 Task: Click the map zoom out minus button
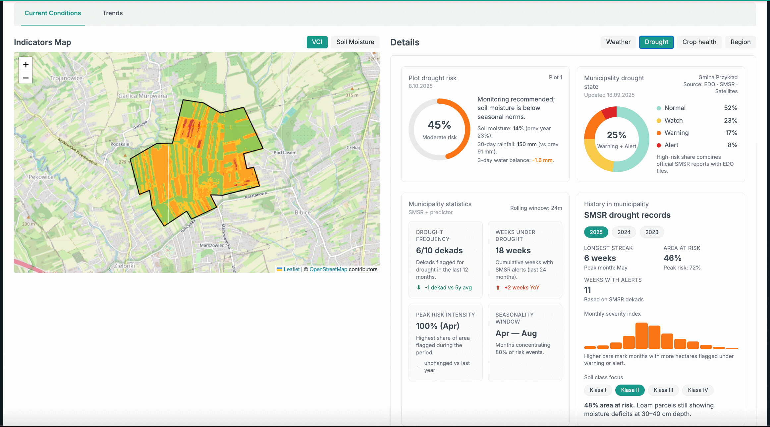tap(26, 78)
